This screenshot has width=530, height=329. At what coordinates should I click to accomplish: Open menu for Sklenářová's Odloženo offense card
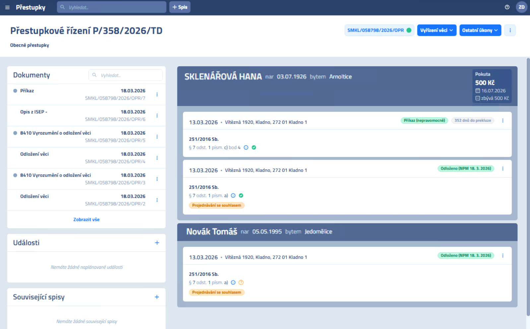coord(503,169)
